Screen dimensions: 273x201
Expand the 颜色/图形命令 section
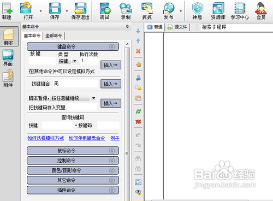coord(73,170)
